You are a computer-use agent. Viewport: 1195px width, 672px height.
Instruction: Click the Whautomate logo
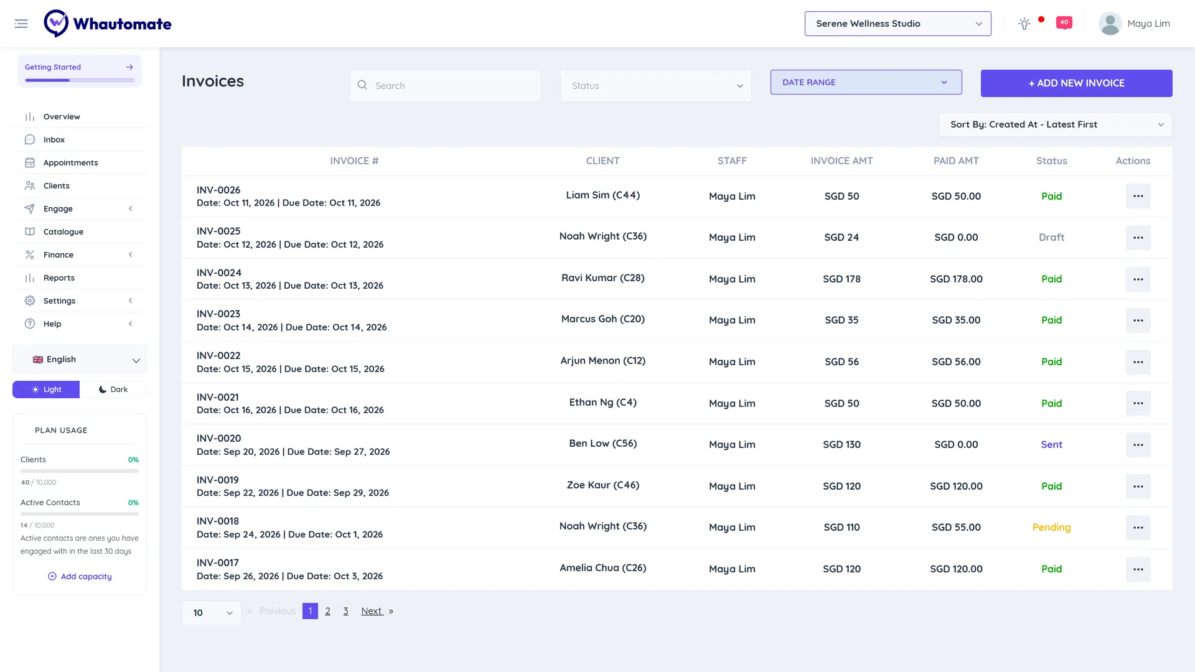point(108,24)
